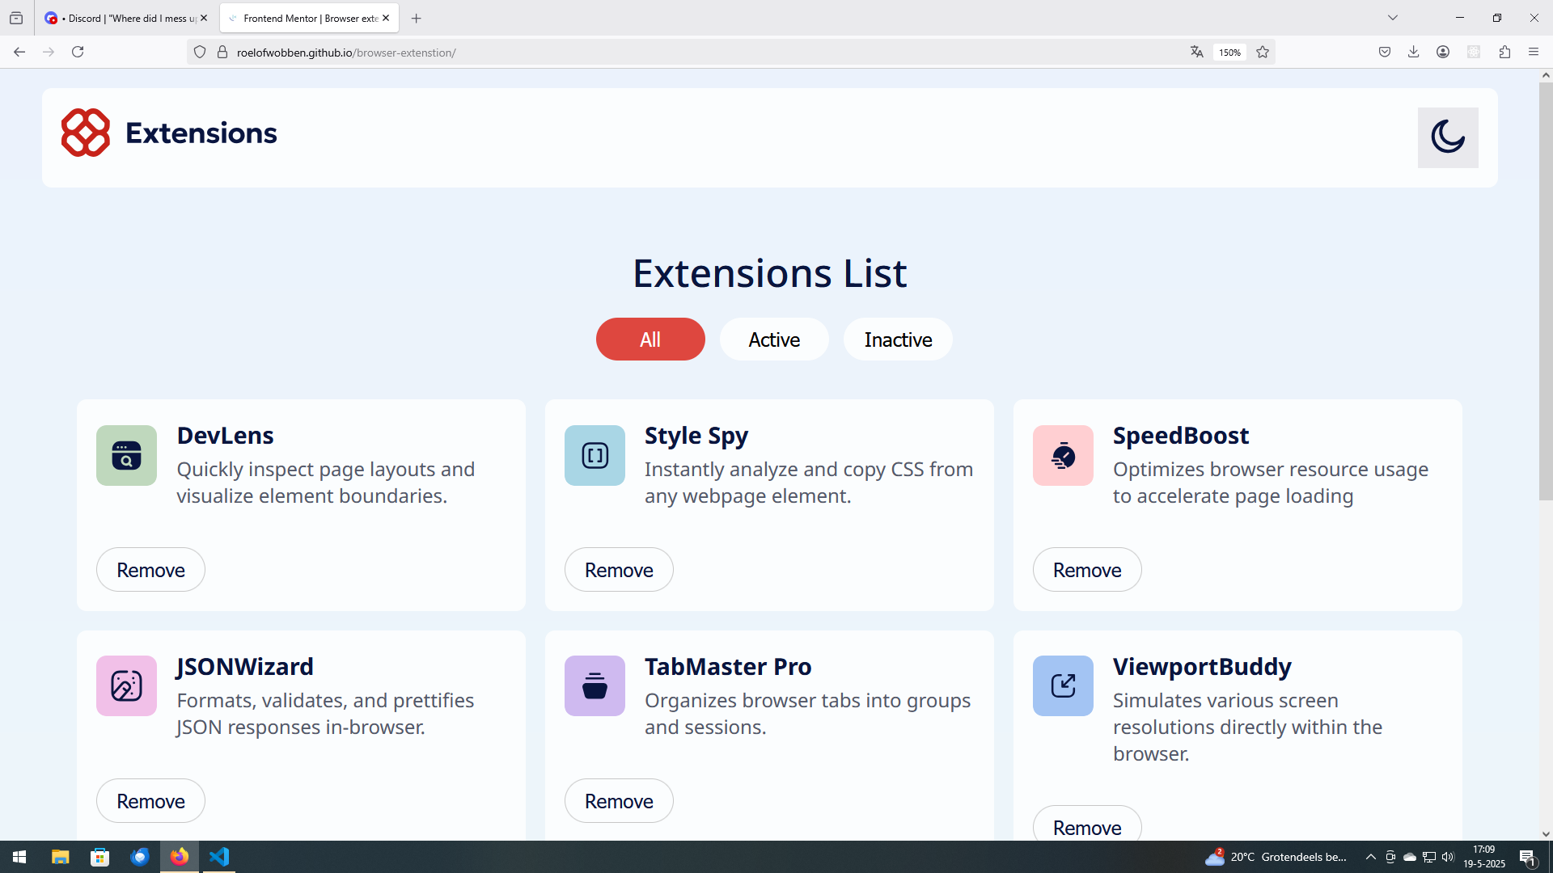This screenshot has height=873, width=1553.
Task: Filter list to Active extensions
Action: (x=774, y=339)
